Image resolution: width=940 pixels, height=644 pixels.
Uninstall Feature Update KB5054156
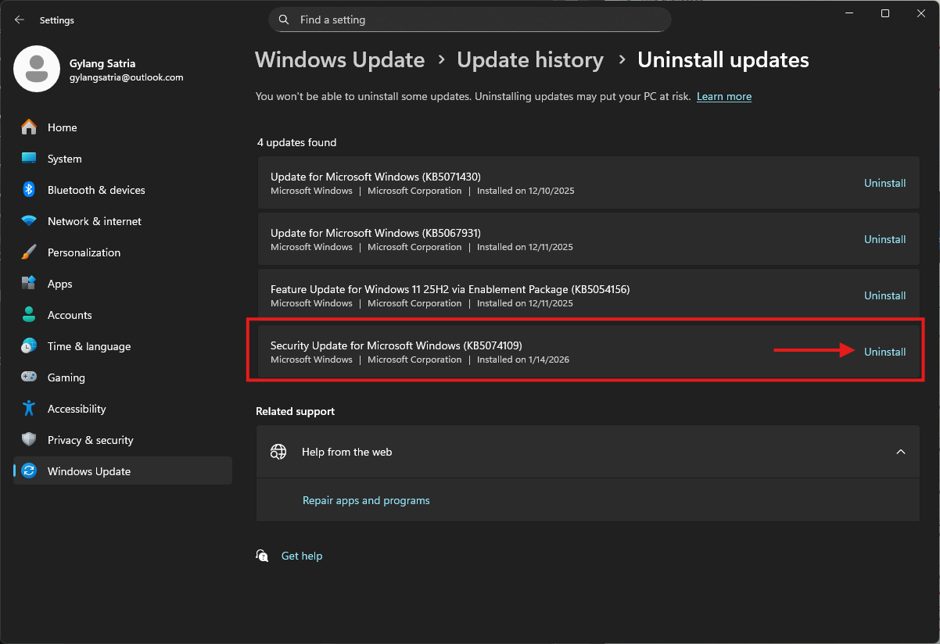884,295
